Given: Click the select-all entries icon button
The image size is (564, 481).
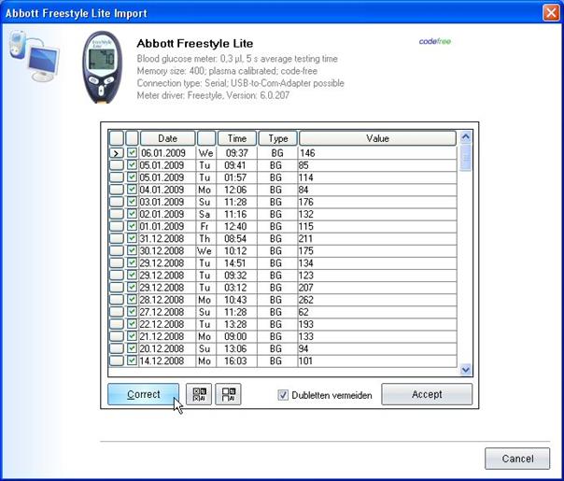Looking at the screenshot, I should [x=198, y=395].
